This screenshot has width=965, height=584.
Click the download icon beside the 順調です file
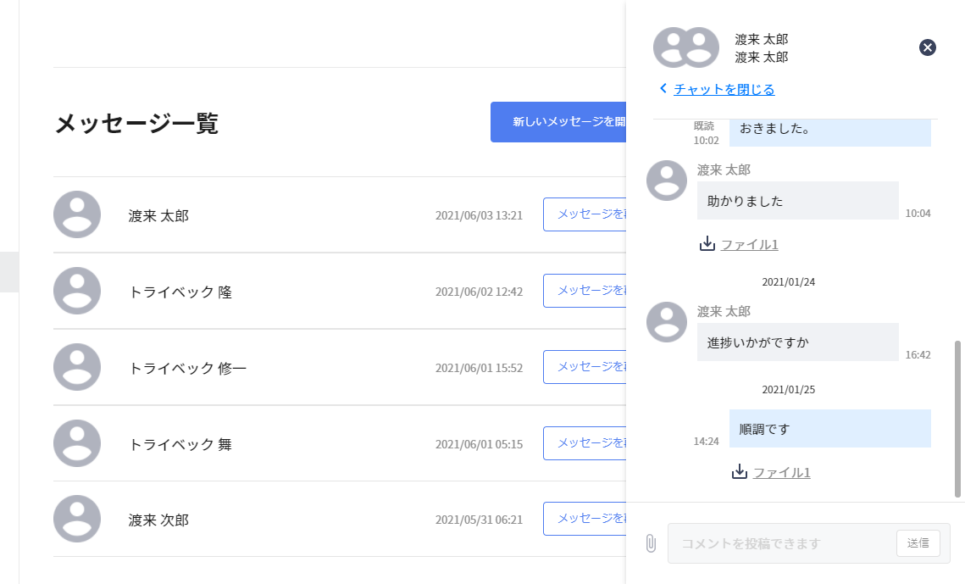(739, 471)
